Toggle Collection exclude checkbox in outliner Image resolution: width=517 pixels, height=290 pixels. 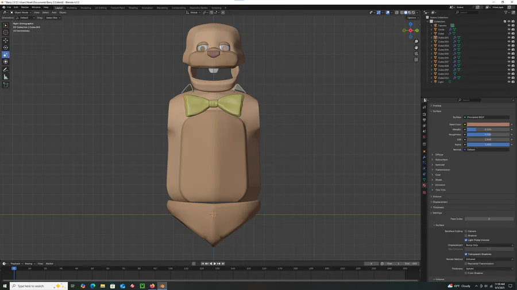[x=505, y=21]
